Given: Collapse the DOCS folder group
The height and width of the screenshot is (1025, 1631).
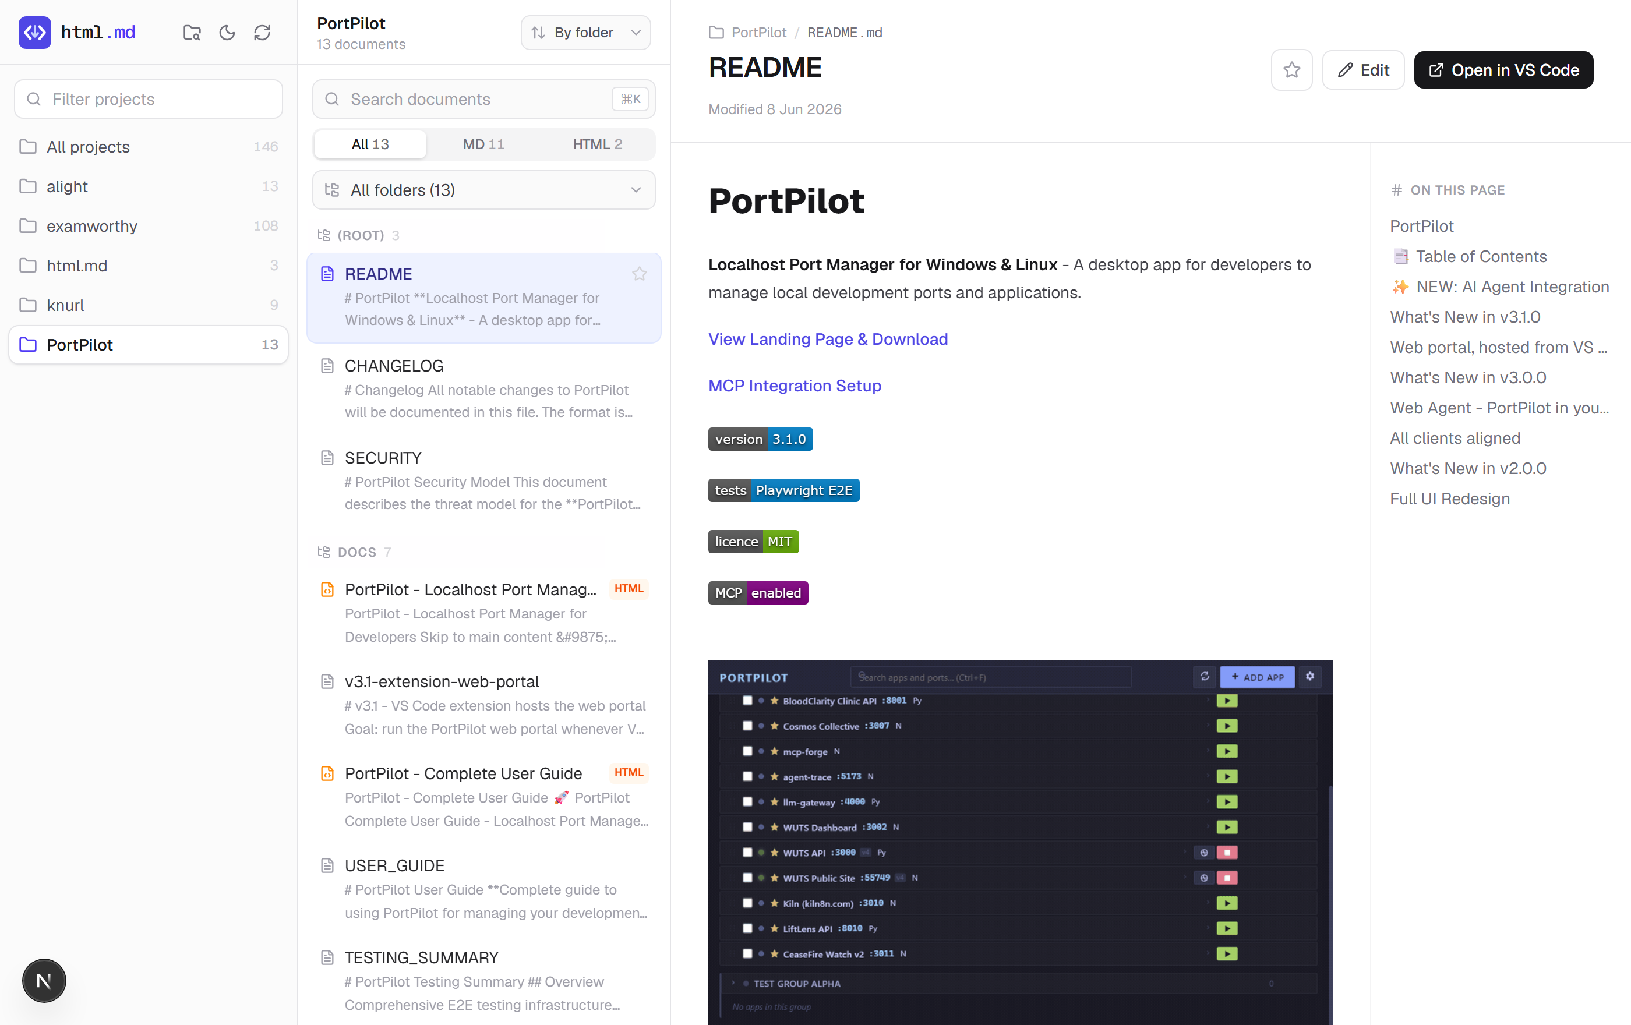Looking at the screenshot, I should 354,552.
